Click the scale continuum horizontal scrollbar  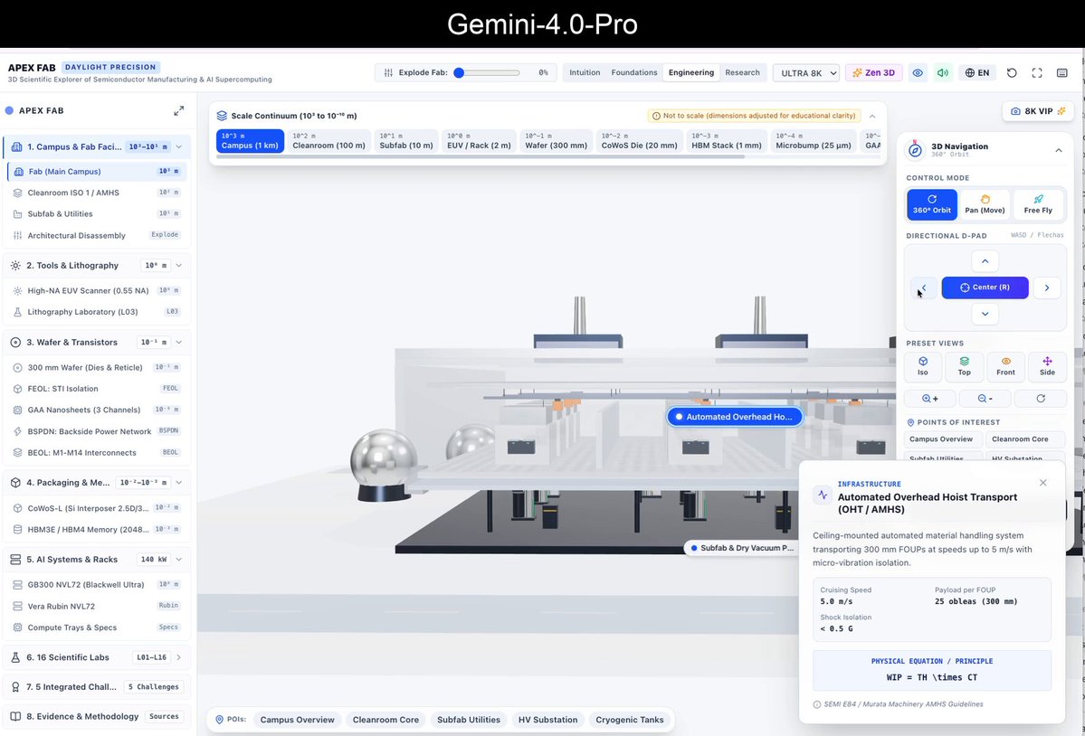481,157
